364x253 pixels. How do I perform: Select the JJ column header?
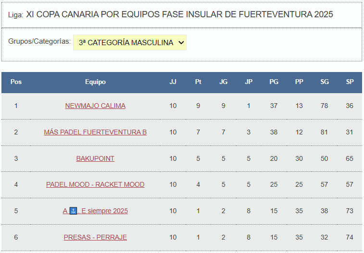(173, 82)
